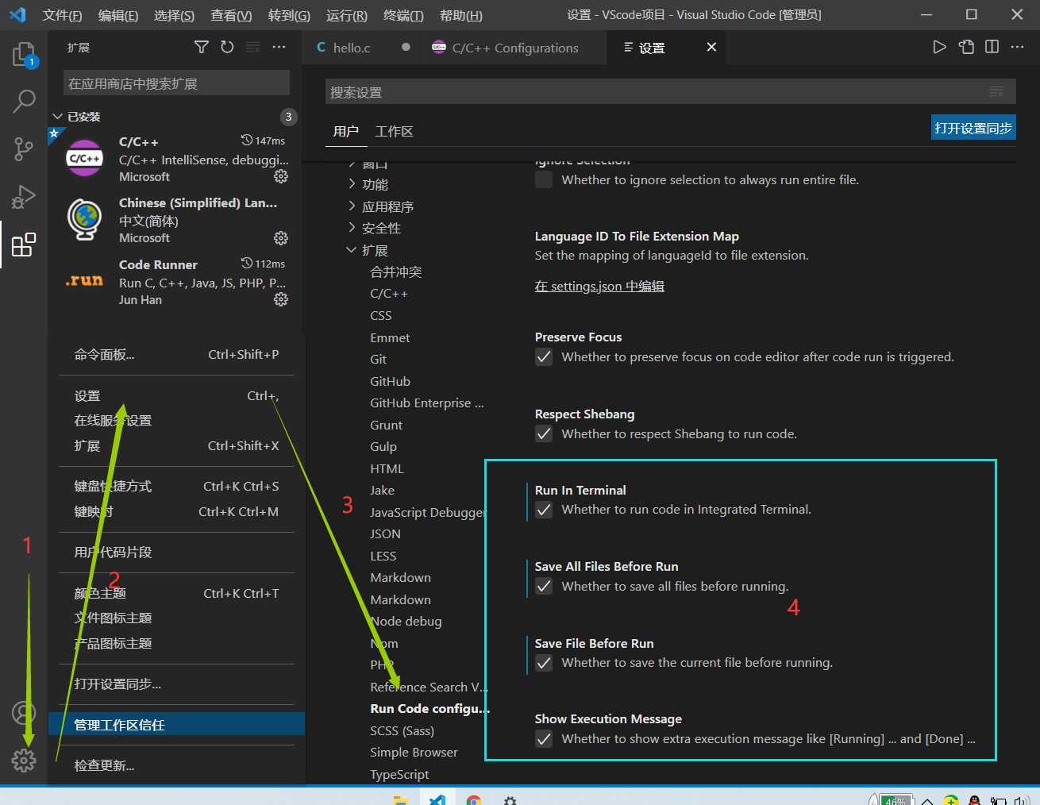1040x805 pixels.
Task: Open Code Runner extension manage gear
Action: coord(281,299)
